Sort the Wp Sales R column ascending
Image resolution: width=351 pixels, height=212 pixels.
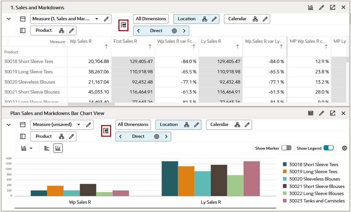(106, 46)
